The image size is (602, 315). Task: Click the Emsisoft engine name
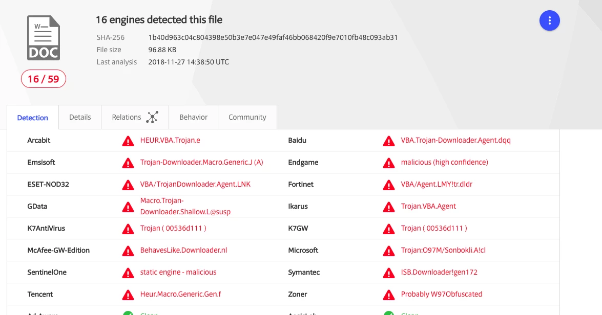click(x=41, y=162)
